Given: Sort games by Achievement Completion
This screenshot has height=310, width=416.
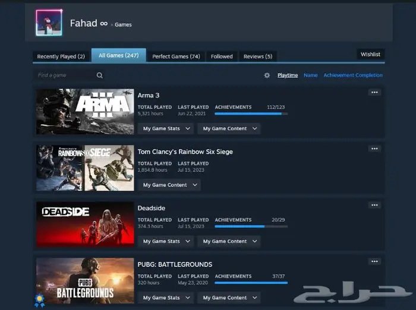Looking at the screenshot, I should pos(353,75).
